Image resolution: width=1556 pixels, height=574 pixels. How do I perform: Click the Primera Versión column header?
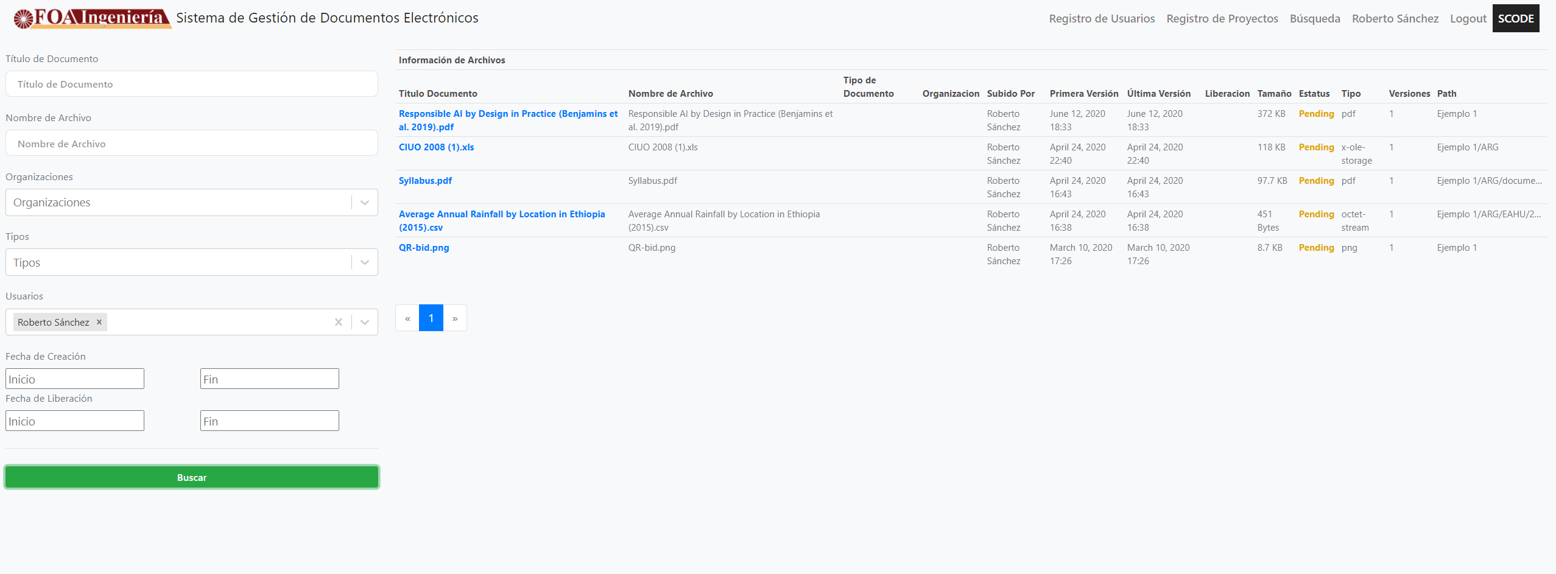click(1084, 94)
